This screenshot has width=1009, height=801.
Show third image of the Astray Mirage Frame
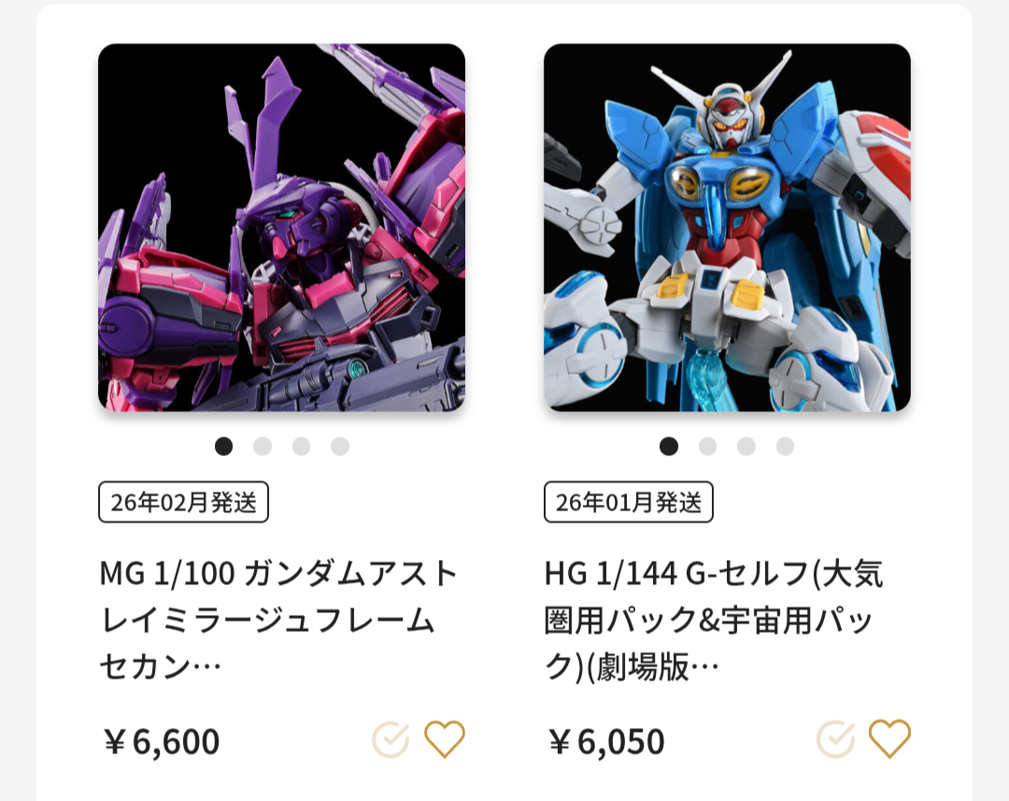[301, 446]
